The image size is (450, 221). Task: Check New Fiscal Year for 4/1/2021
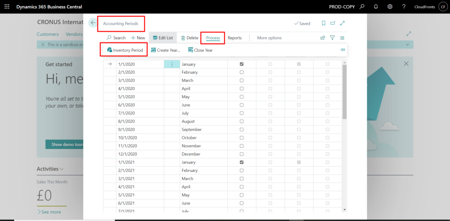241,187
